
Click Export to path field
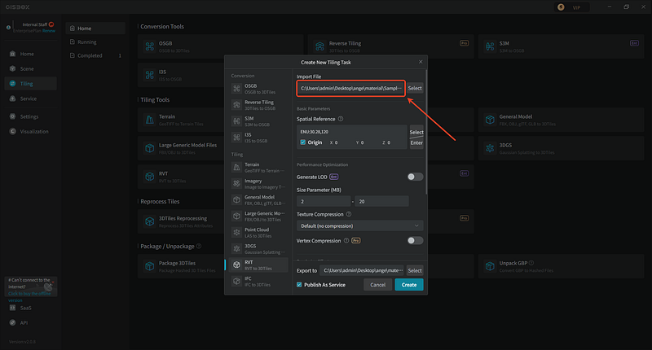pyautogui.click(x=362, y=270)
